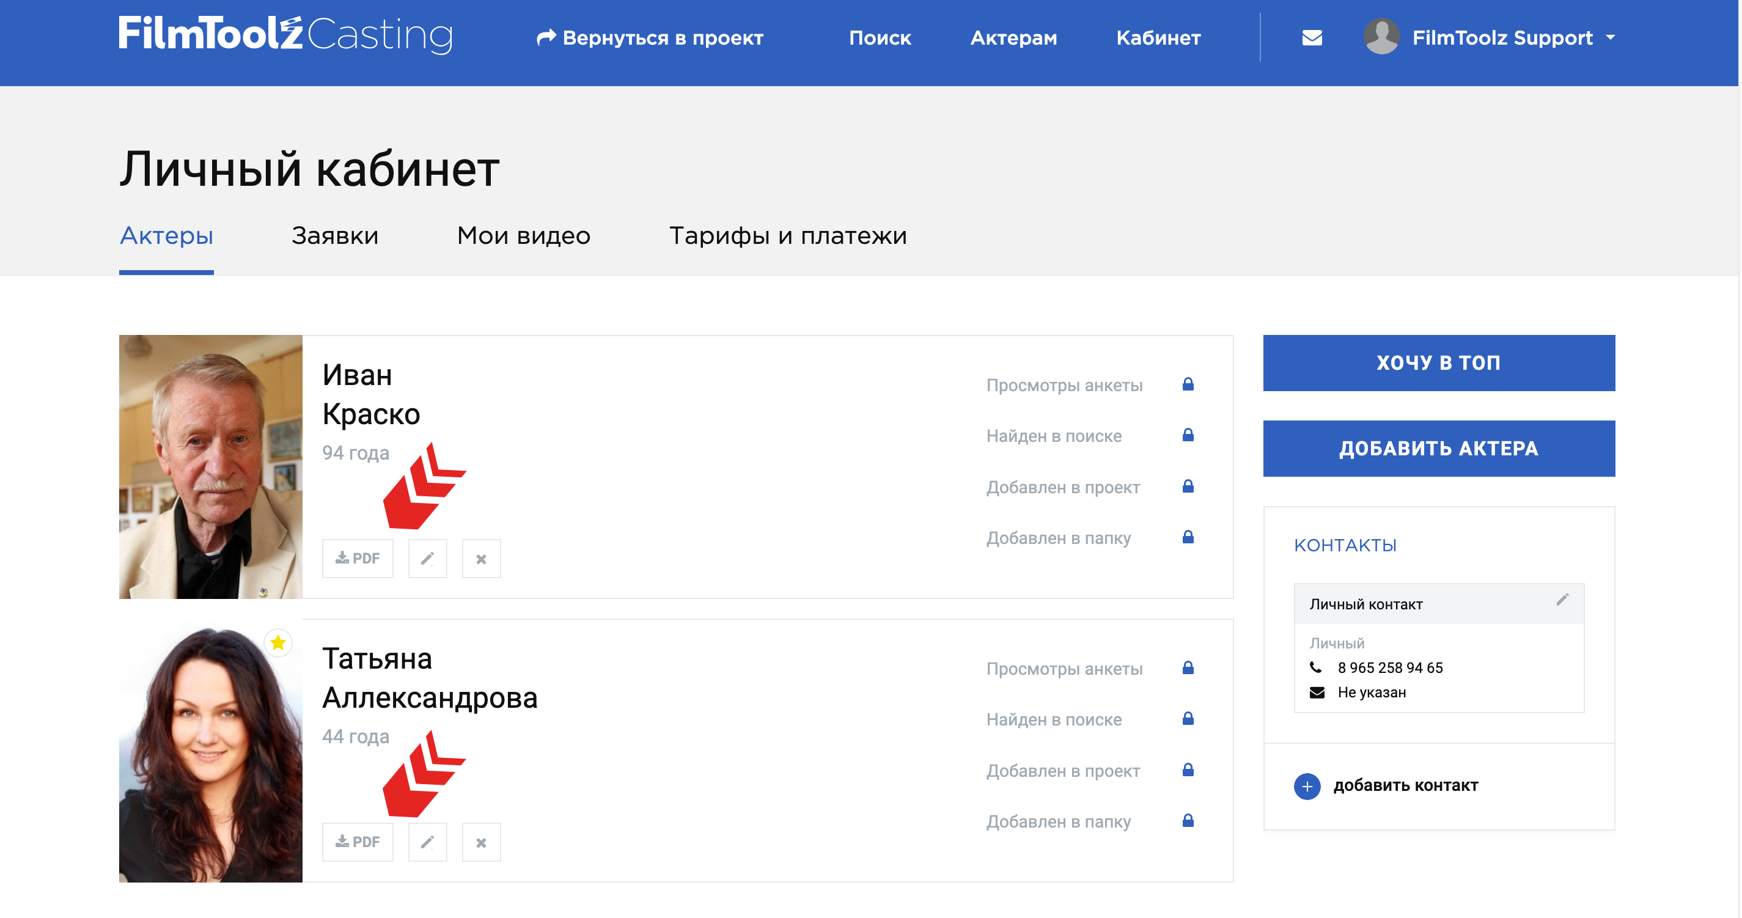
Task: Click the 94 года age text
Action: click(356, 453)
